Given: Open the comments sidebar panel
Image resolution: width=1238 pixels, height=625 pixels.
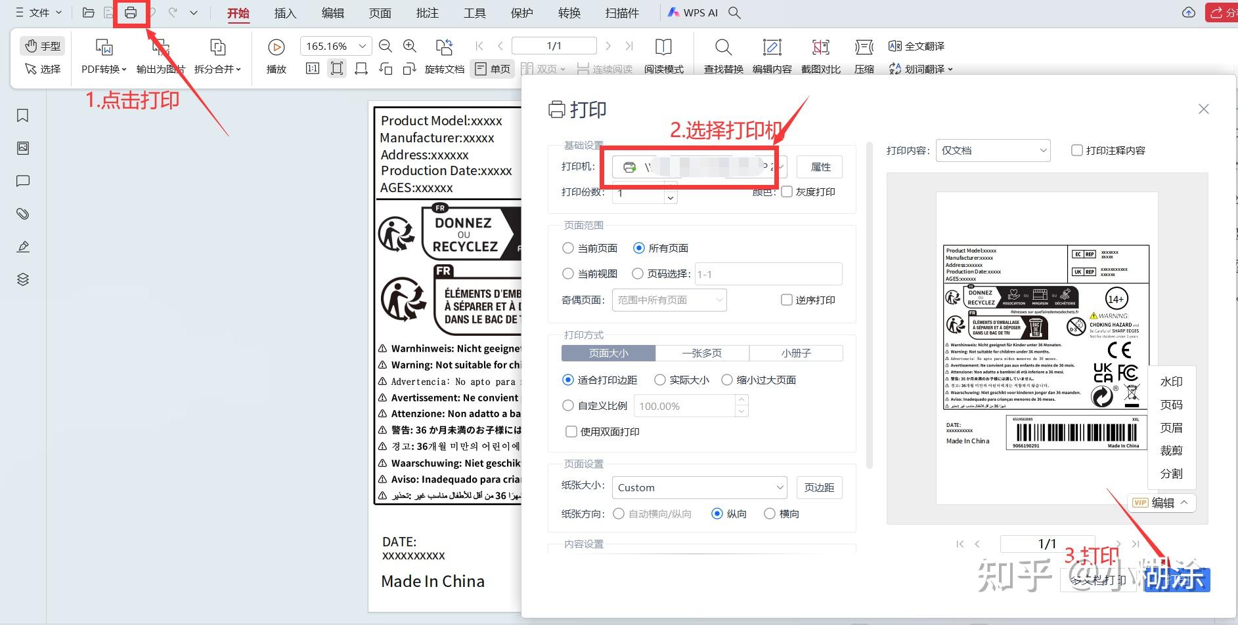Looking at the screenshot, I should [23, 181].
